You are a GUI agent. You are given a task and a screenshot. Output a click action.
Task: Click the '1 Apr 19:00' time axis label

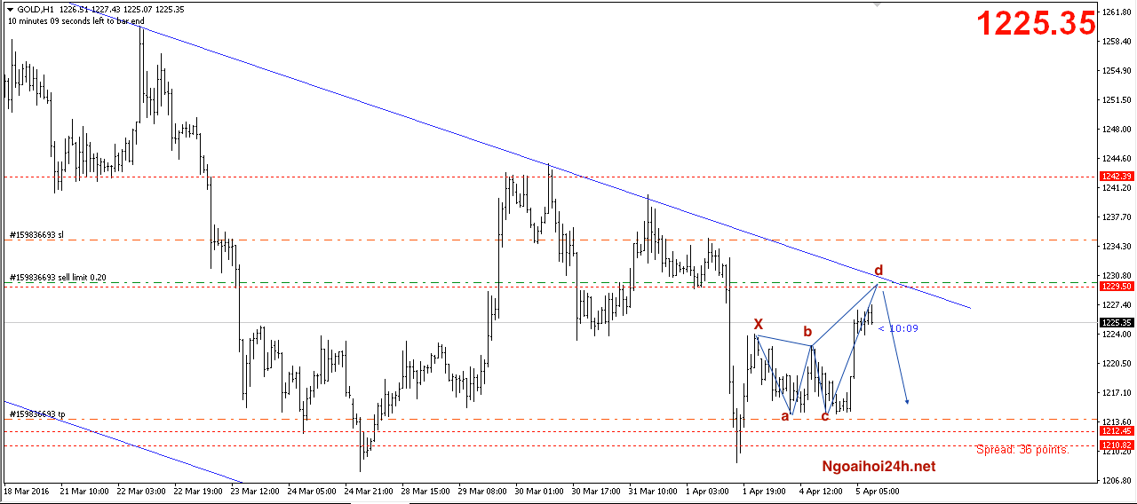(765, 490)
